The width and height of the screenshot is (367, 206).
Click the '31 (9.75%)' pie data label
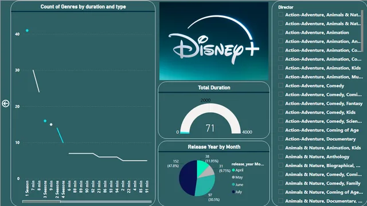pyautogui.click(x=224, y=168)
